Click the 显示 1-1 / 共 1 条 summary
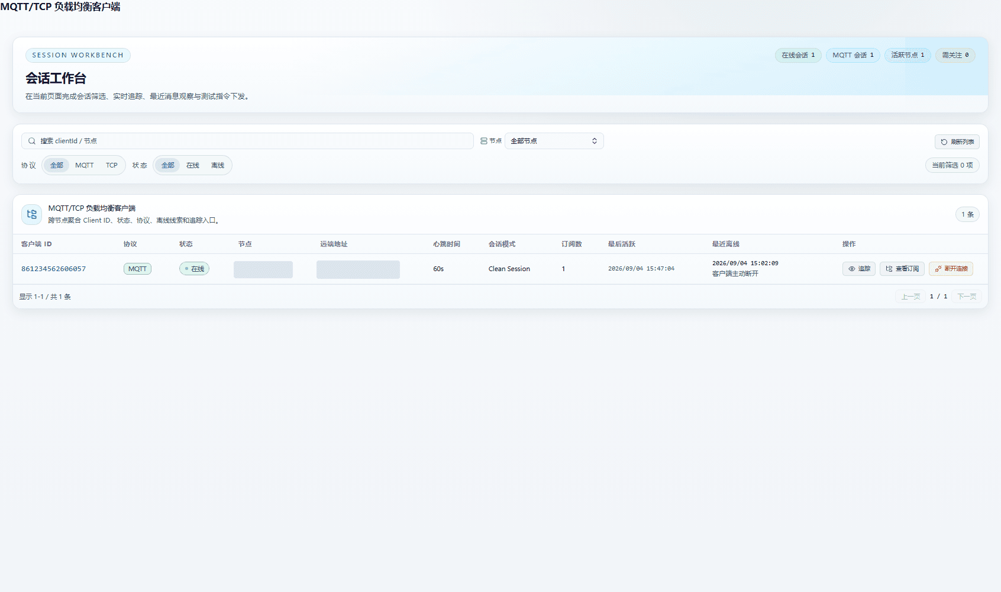1001x592 pixels. 45,297
